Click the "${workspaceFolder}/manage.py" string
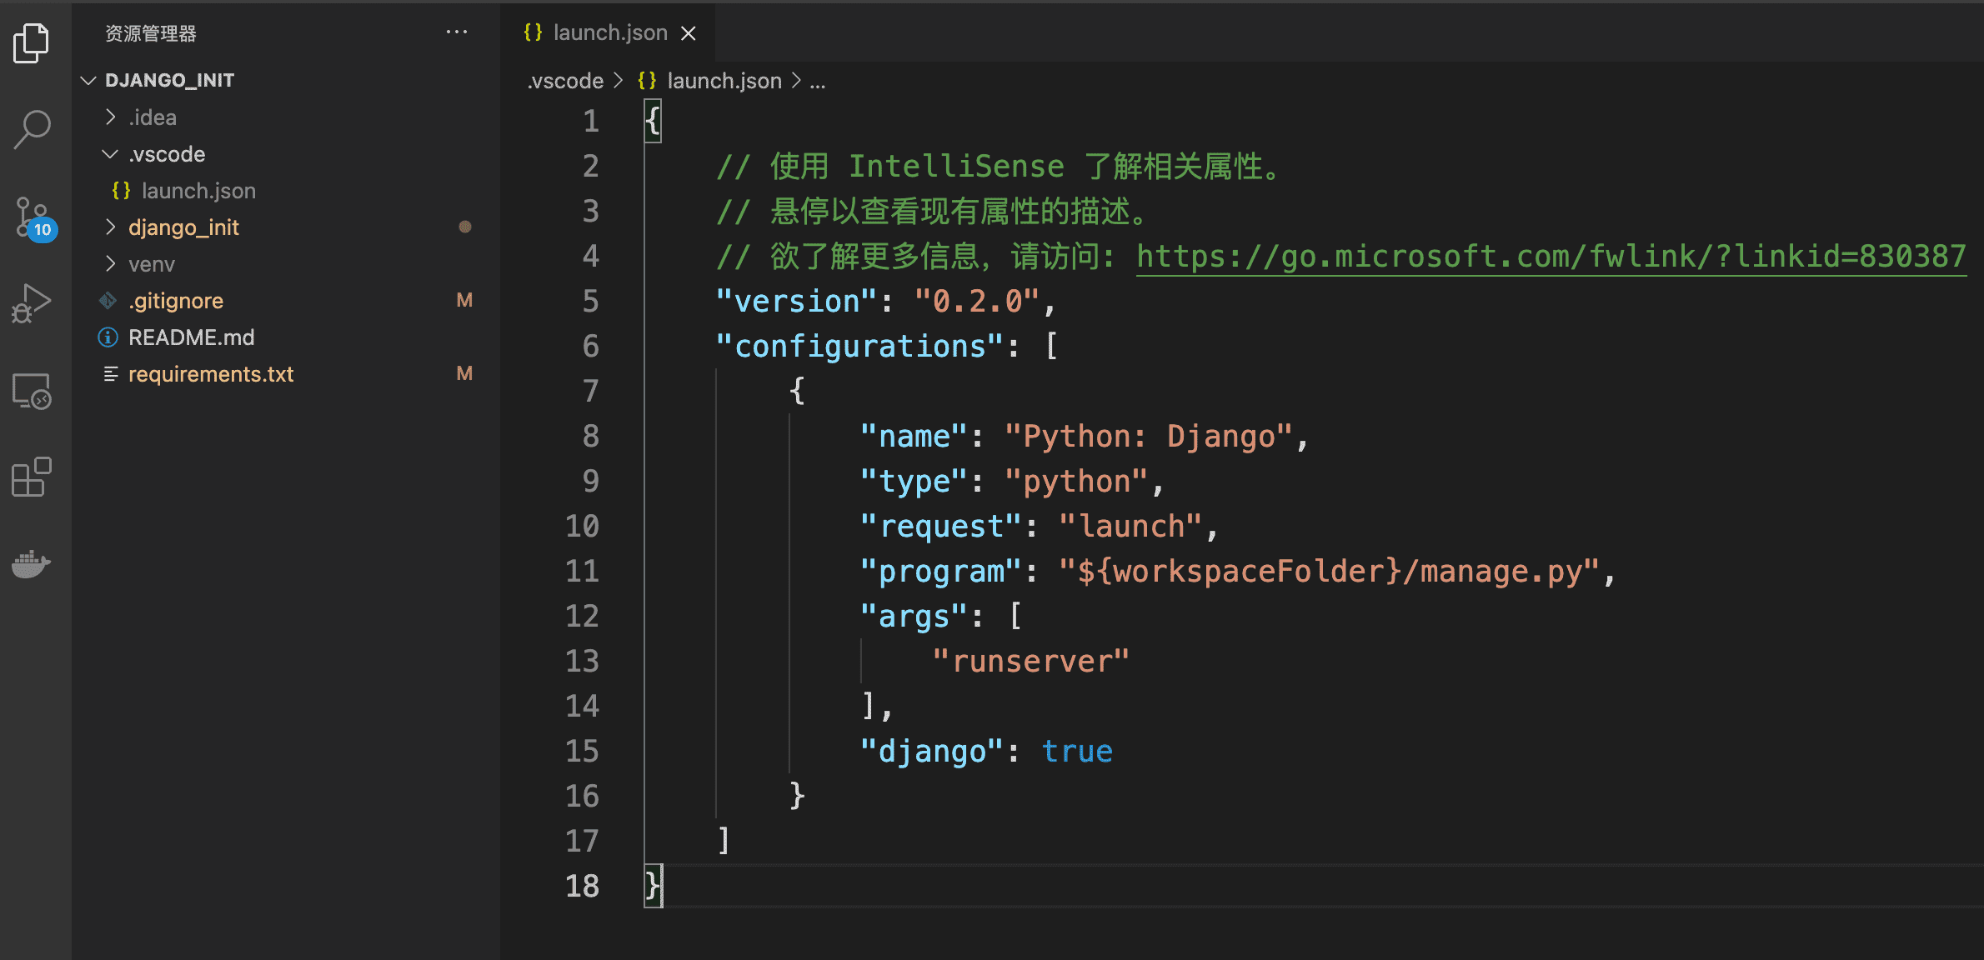Viewport: 1984px width, 960px height. 1329,571
